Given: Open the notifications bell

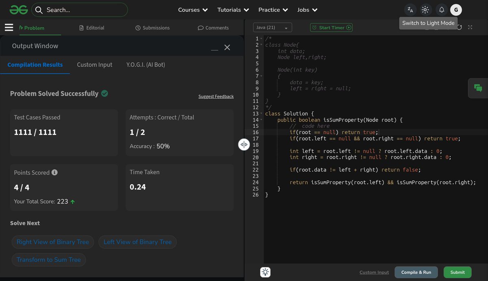Looking at the screenshot, I should coord(442,10).
